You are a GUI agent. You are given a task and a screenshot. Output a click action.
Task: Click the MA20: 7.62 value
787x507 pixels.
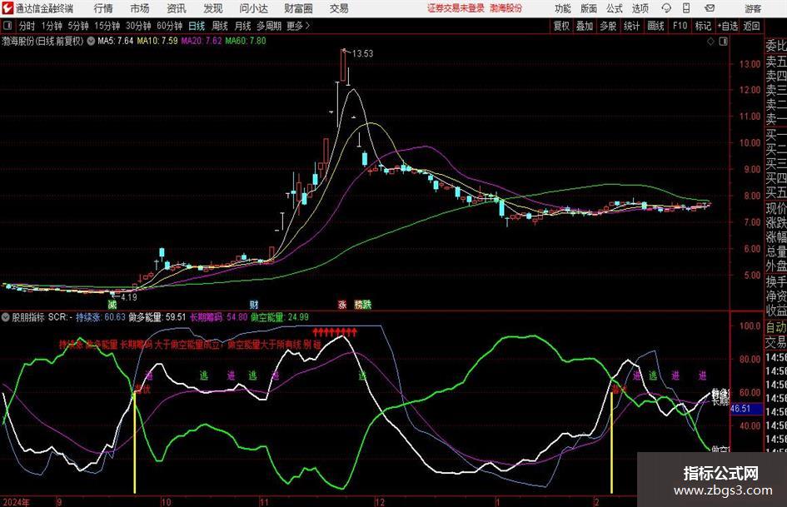pos(202,41)
